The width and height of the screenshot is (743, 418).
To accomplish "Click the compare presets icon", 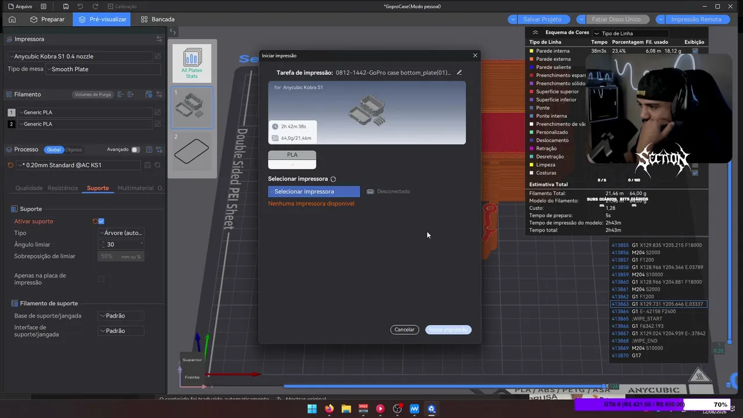I will coord(158,149).
